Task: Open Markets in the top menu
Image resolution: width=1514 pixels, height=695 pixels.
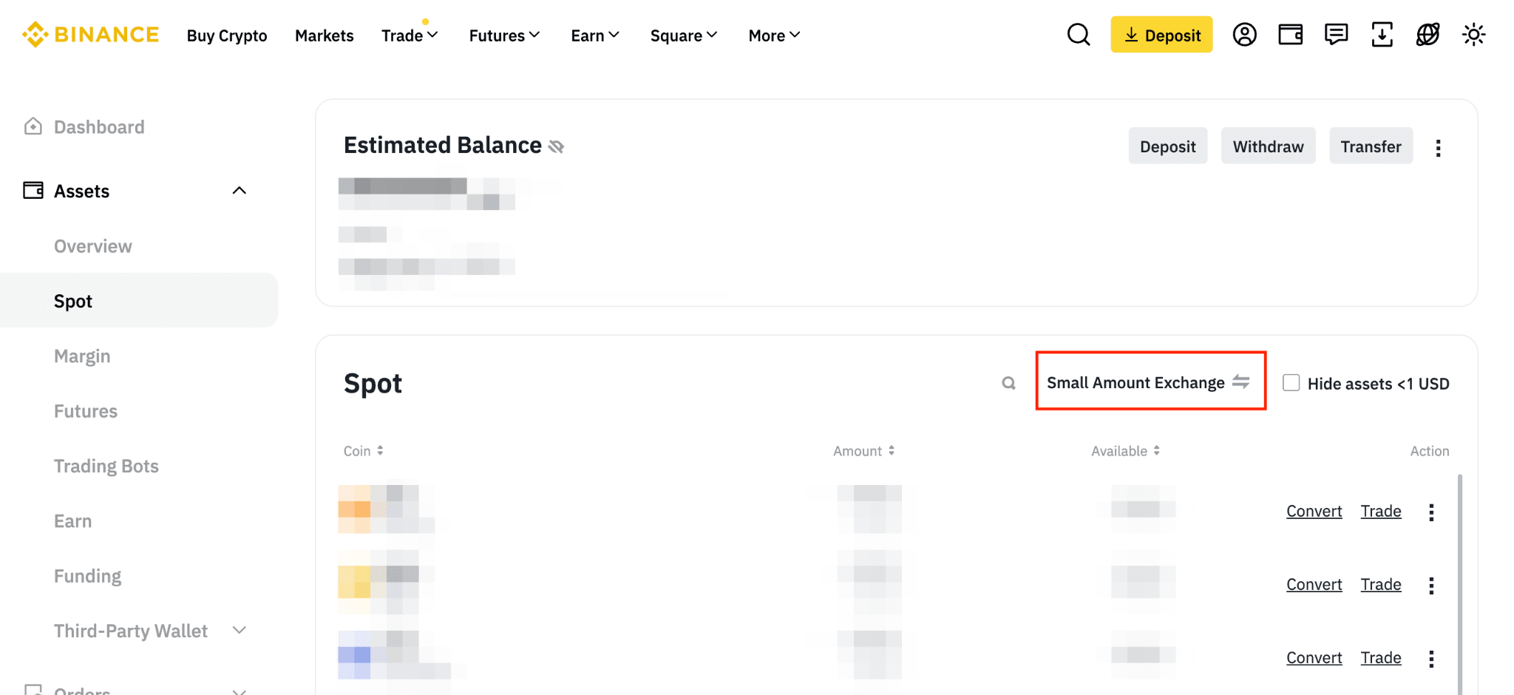Action: [324, 35]
